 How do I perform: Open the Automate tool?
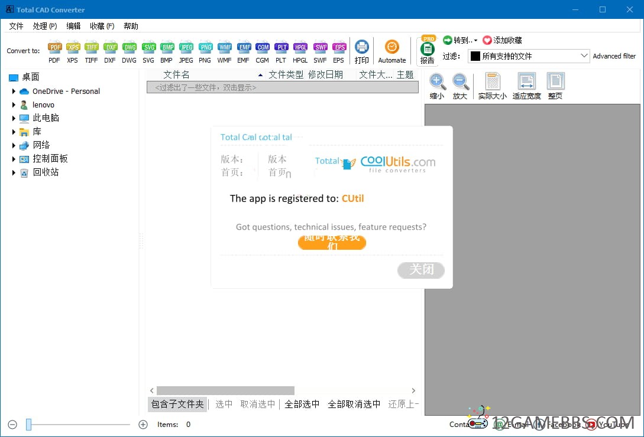coord(392,48)
